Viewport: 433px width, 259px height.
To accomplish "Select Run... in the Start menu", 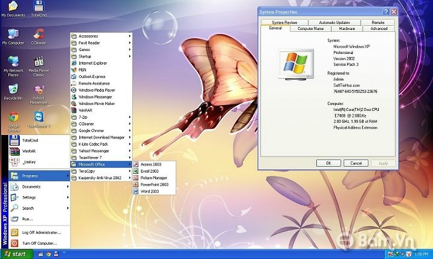I will [39, 219].
